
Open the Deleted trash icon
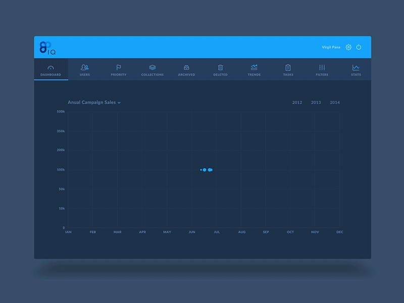click(220, 68)
